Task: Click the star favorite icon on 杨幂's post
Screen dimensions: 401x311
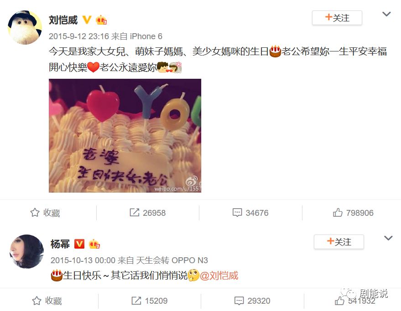Action: click(36, 301)
